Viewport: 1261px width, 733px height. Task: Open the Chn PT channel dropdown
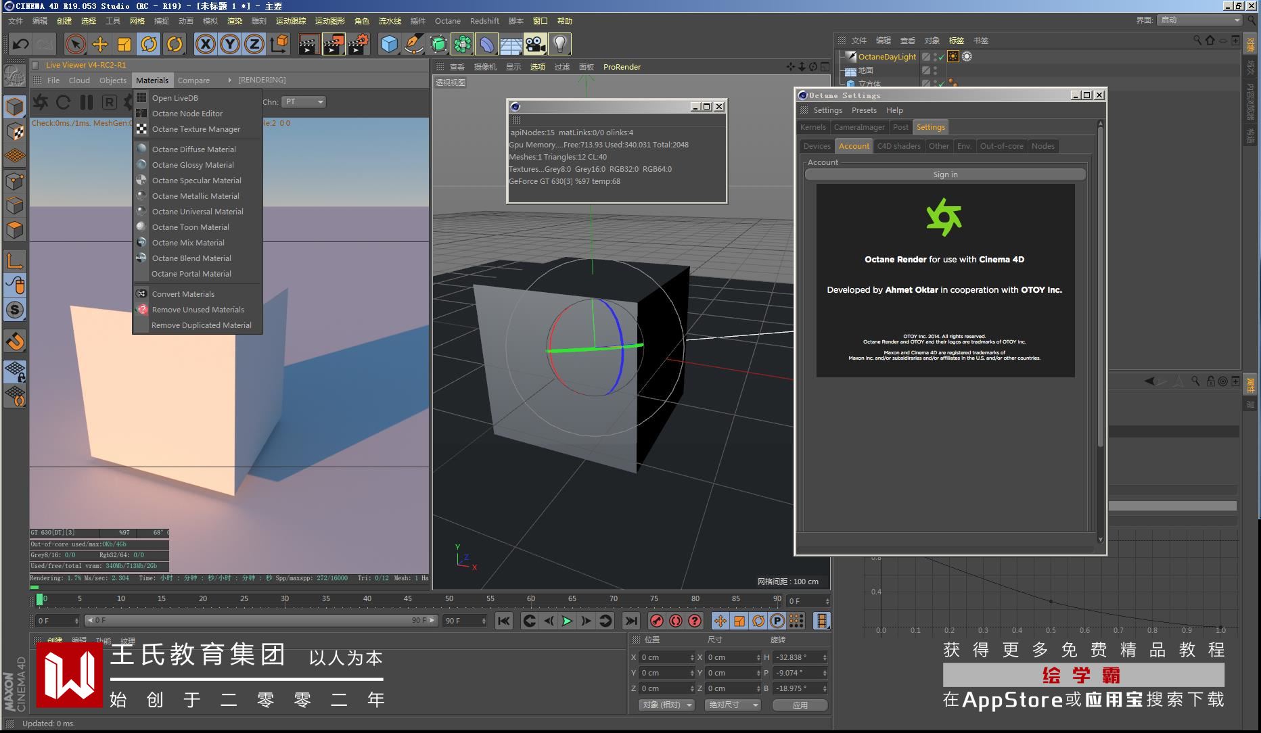click(304, 102)
